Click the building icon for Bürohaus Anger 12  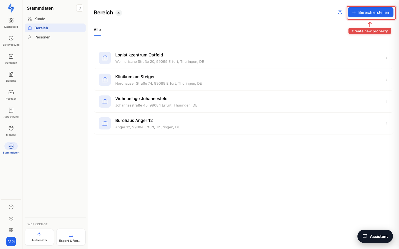105,123
